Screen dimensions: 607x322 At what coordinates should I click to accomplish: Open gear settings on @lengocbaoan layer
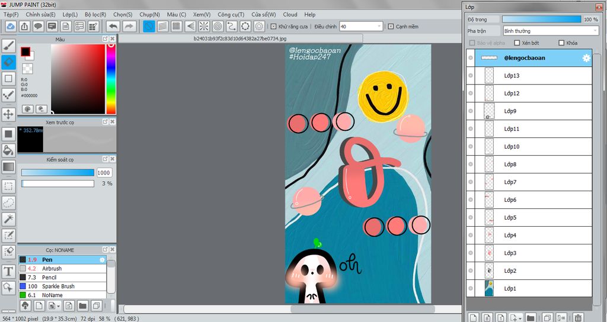(x=586, y=58)
